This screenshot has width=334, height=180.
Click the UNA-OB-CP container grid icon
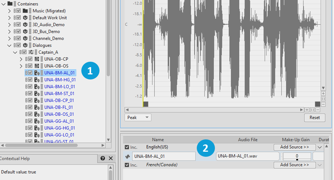pos(37,59)
